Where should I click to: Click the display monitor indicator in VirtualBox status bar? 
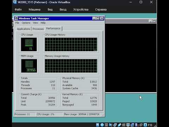[x=128, y=125]
